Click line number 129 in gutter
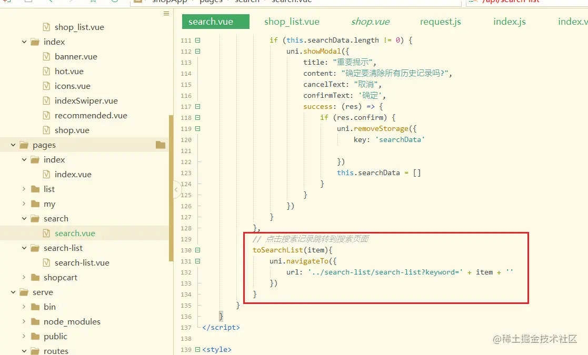 tap(186, 239)
